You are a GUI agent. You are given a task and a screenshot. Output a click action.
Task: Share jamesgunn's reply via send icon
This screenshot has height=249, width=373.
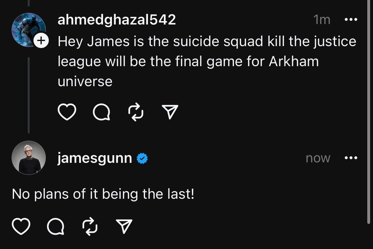click(124, 227)
